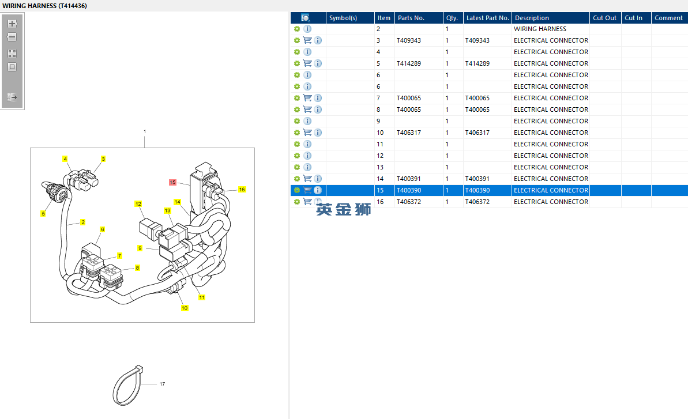Image resolution: width=688 pixels, height=419 pixels.
Task: Open info for item 2 Wiring Harness
Action: [307, 29]
